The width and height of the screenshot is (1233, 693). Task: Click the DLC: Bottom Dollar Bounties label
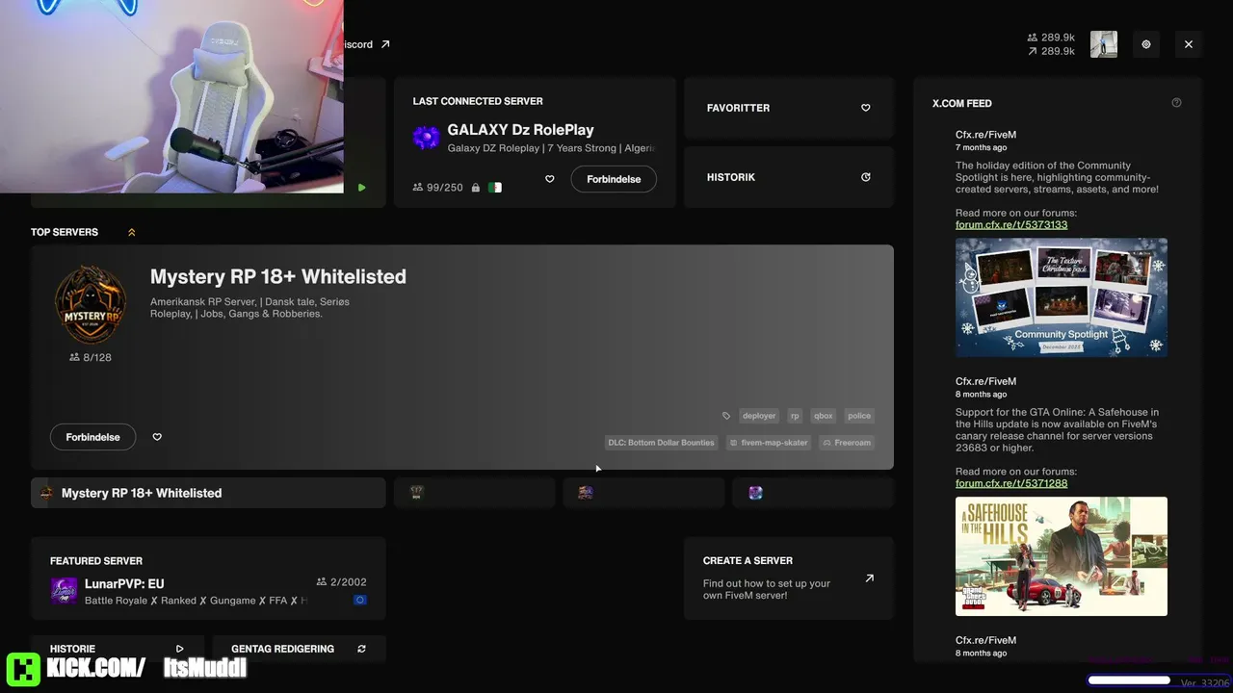(662, 443)
